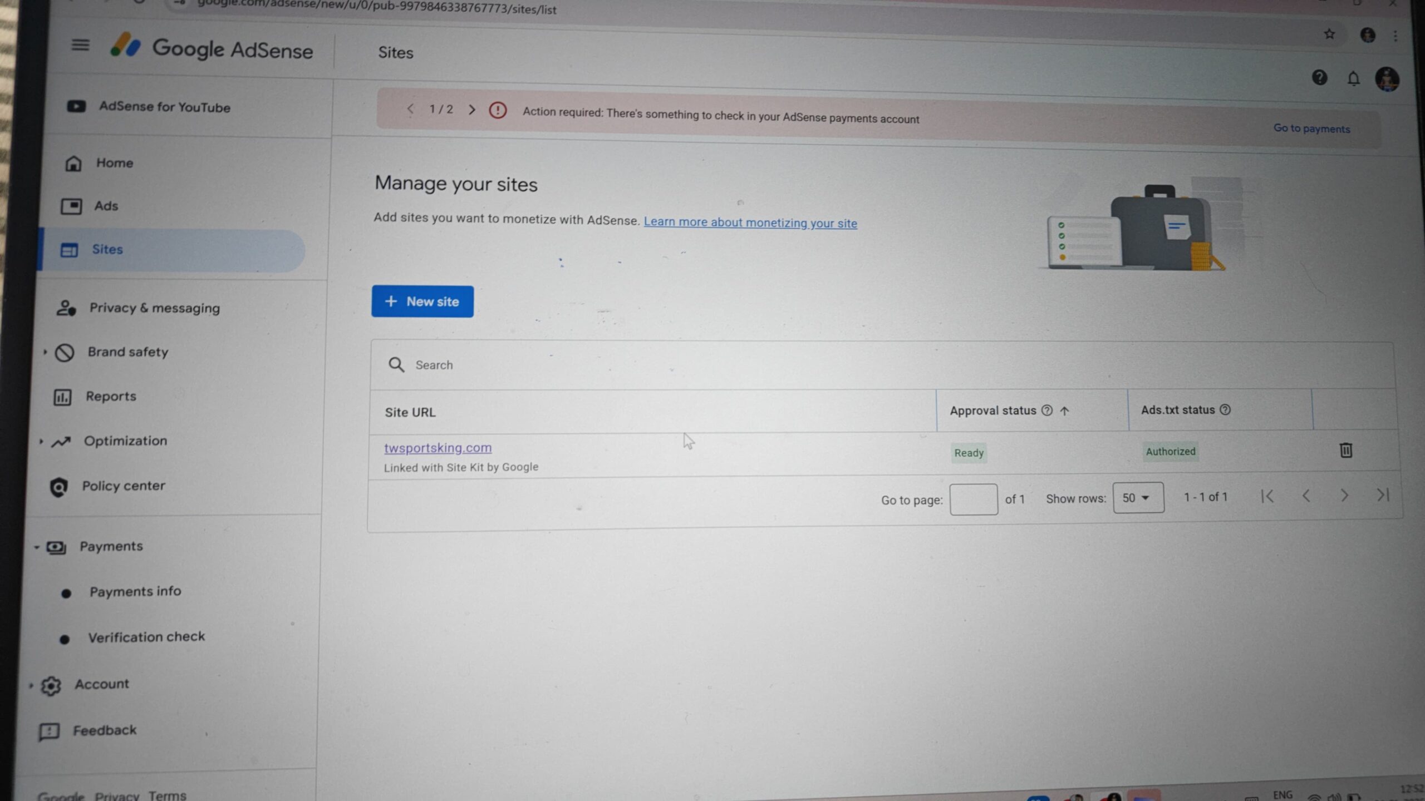This screenshot has height=801, width=1425.
Task: Open Optimization section
Action: tap(125, 441)
